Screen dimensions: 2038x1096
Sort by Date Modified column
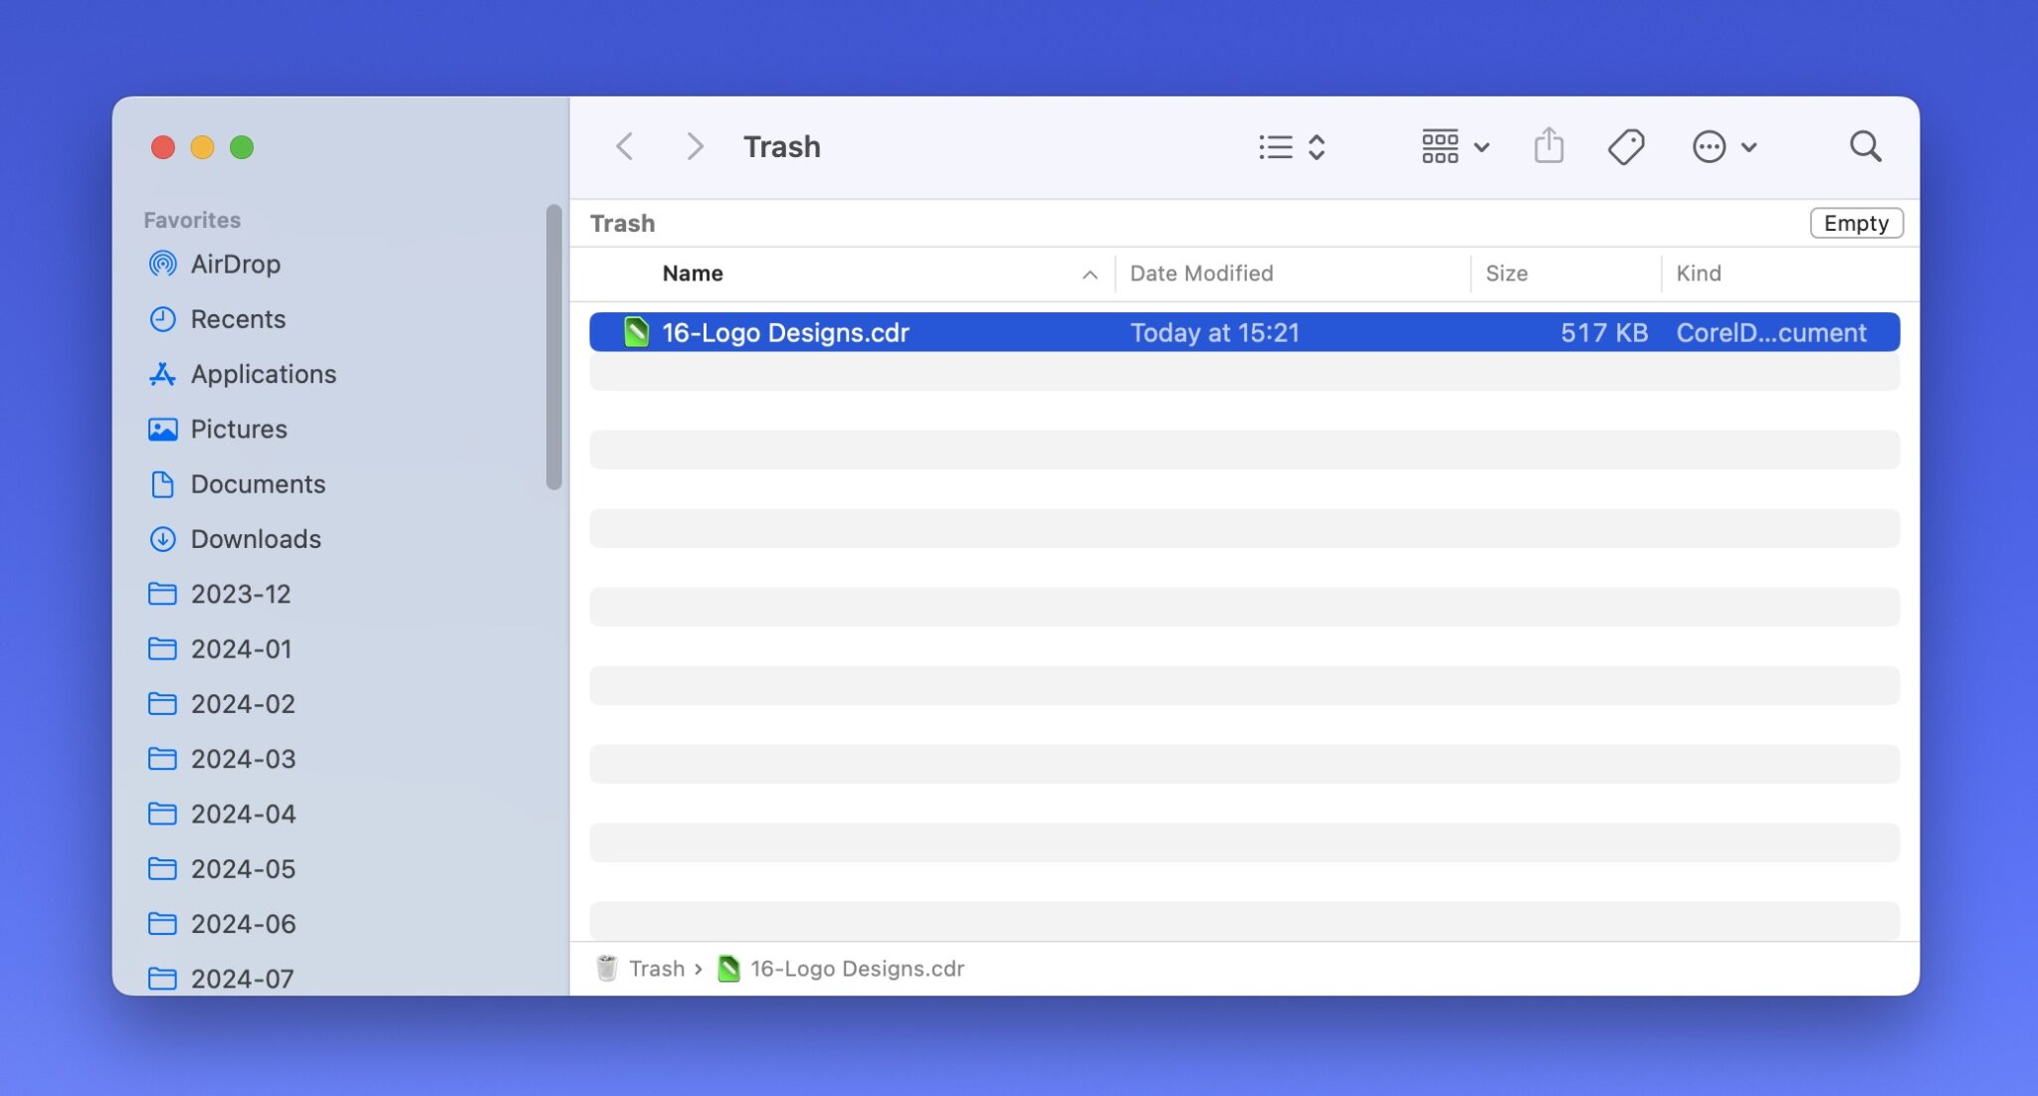[1200, 274]
